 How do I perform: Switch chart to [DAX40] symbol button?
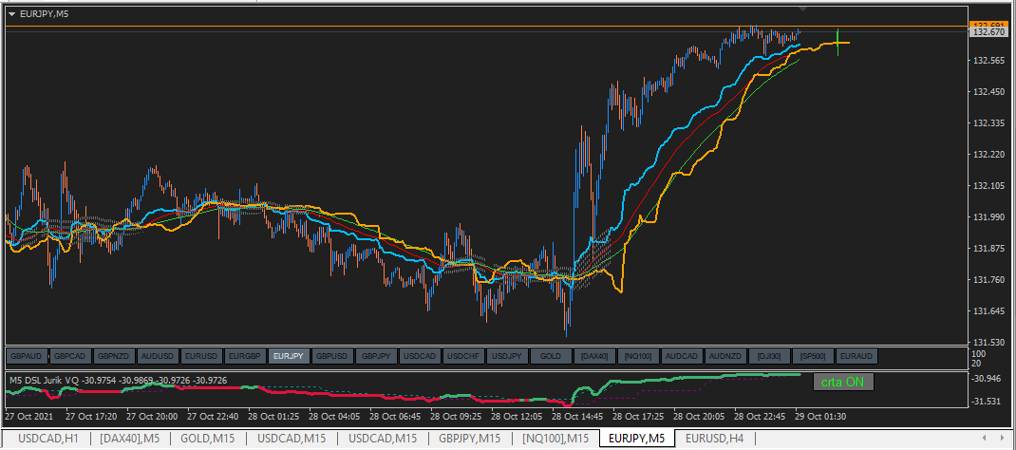(x=594, y=356)
